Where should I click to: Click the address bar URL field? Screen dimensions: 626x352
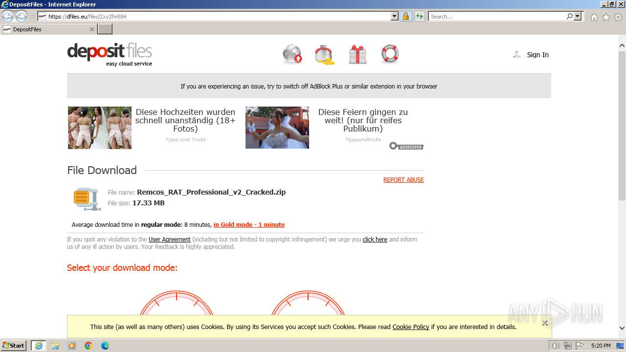pos(214,16)
